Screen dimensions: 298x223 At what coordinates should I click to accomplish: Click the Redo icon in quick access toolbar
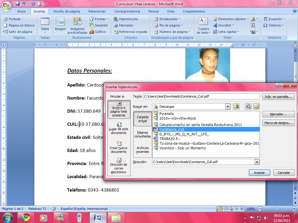point(33,3)
